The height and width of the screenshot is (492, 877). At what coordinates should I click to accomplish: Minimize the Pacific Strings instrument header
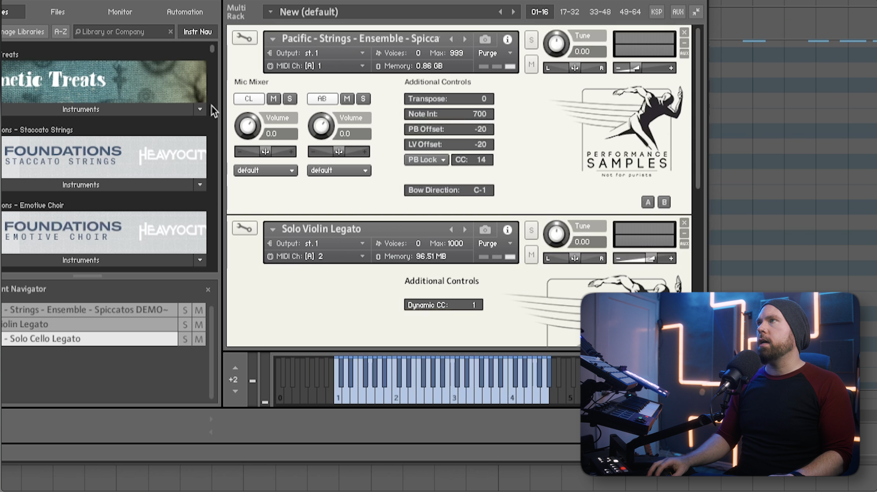684,43
